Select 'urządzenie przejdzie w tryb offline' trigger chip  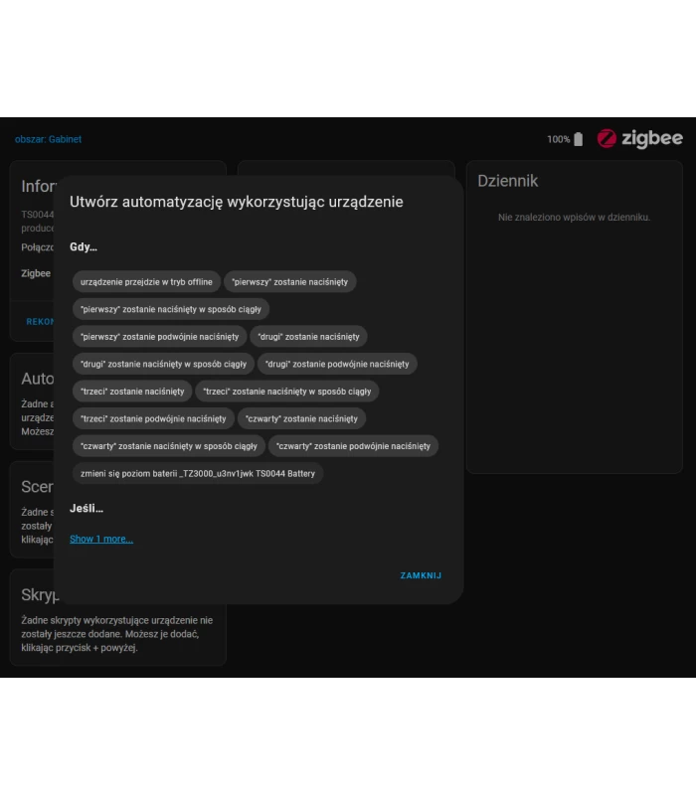146,282
